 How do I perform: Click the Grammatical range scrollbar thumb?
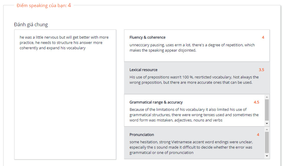pyautogui.click(x=267, y=110)
